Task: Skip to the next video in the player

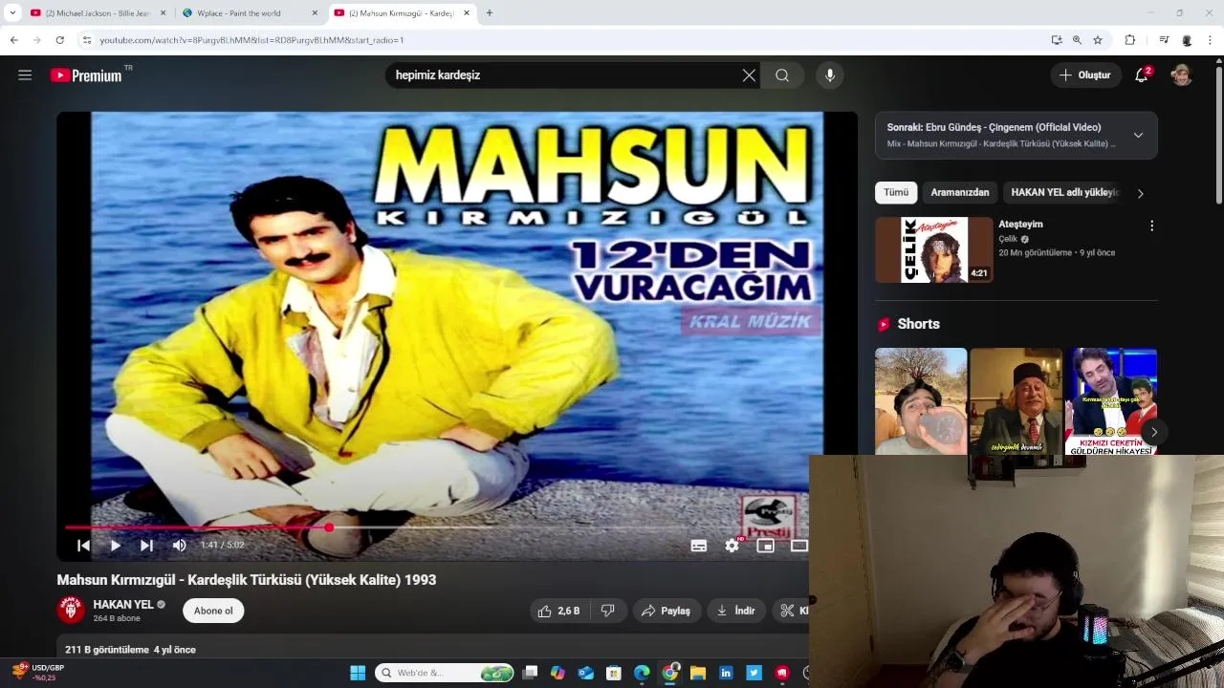Action: point(146,546)
